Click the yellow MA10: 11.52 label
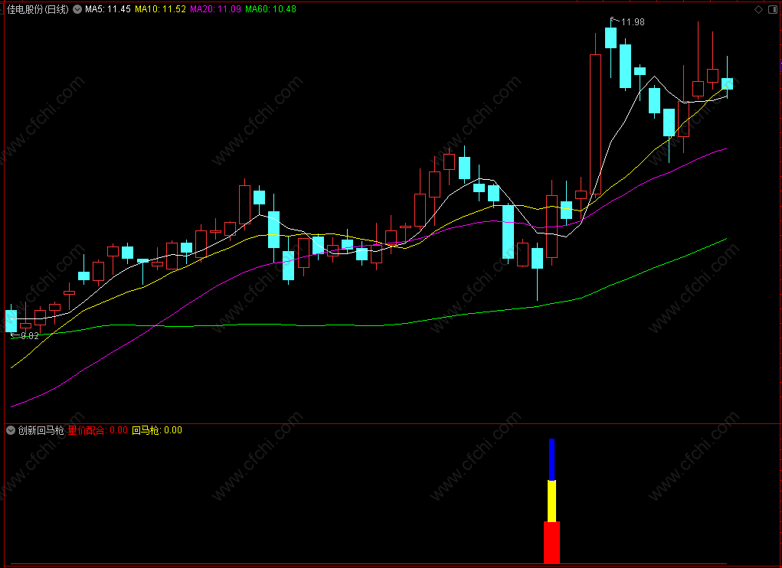 click(161, 9)
